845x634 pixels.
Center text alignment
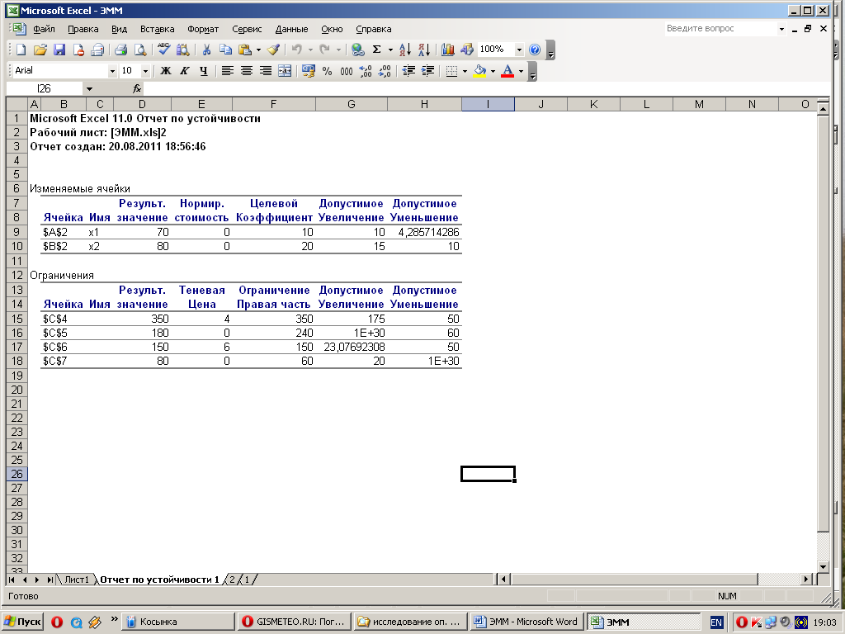[x=246, y=71]
